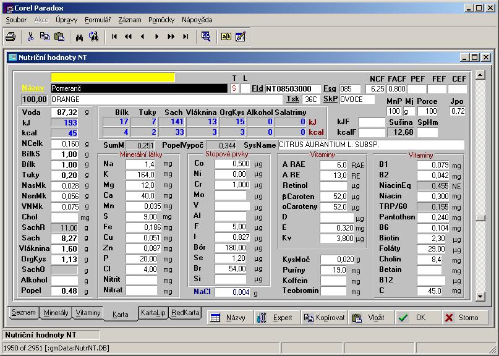Jump forward a record set
The height and width of the screenshot is (356, 499).
(x=171, y=36)
